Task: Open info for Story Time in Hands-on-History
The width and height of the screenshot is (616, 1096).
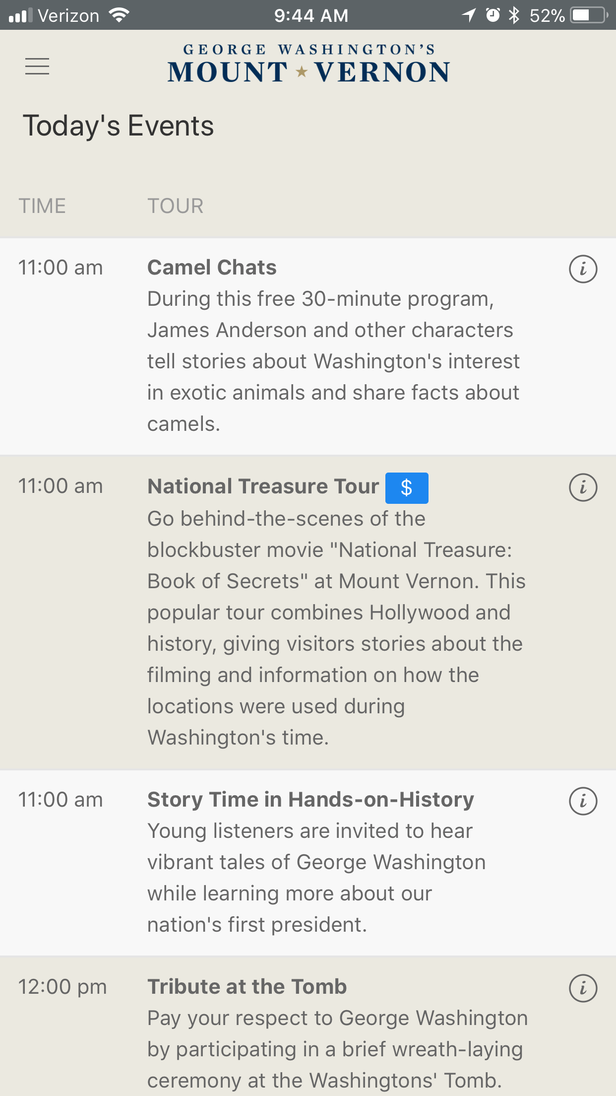Action: 583,801
